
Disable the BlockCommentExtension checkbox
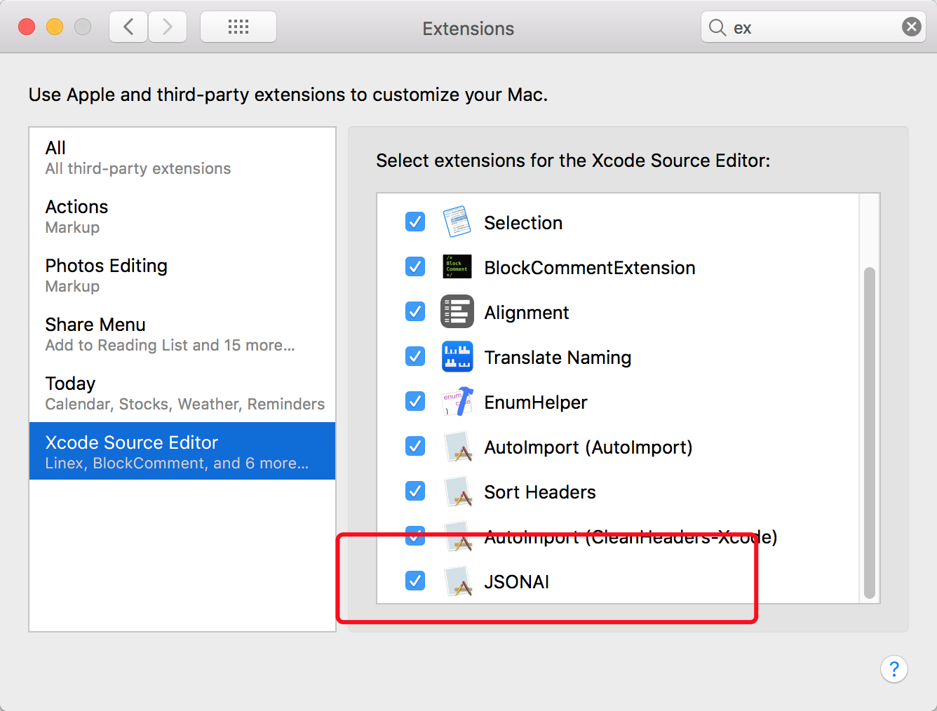(415, 266)
